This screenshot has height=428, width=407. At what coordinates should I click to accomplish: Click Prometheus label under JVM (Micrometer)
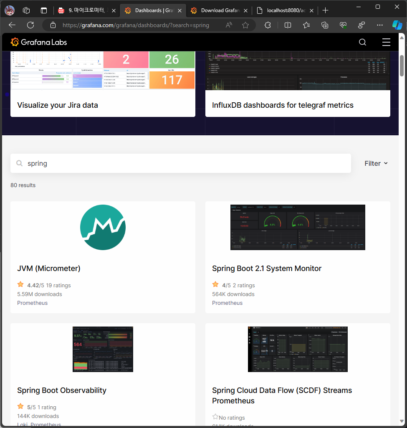click(x=32, y=303)
